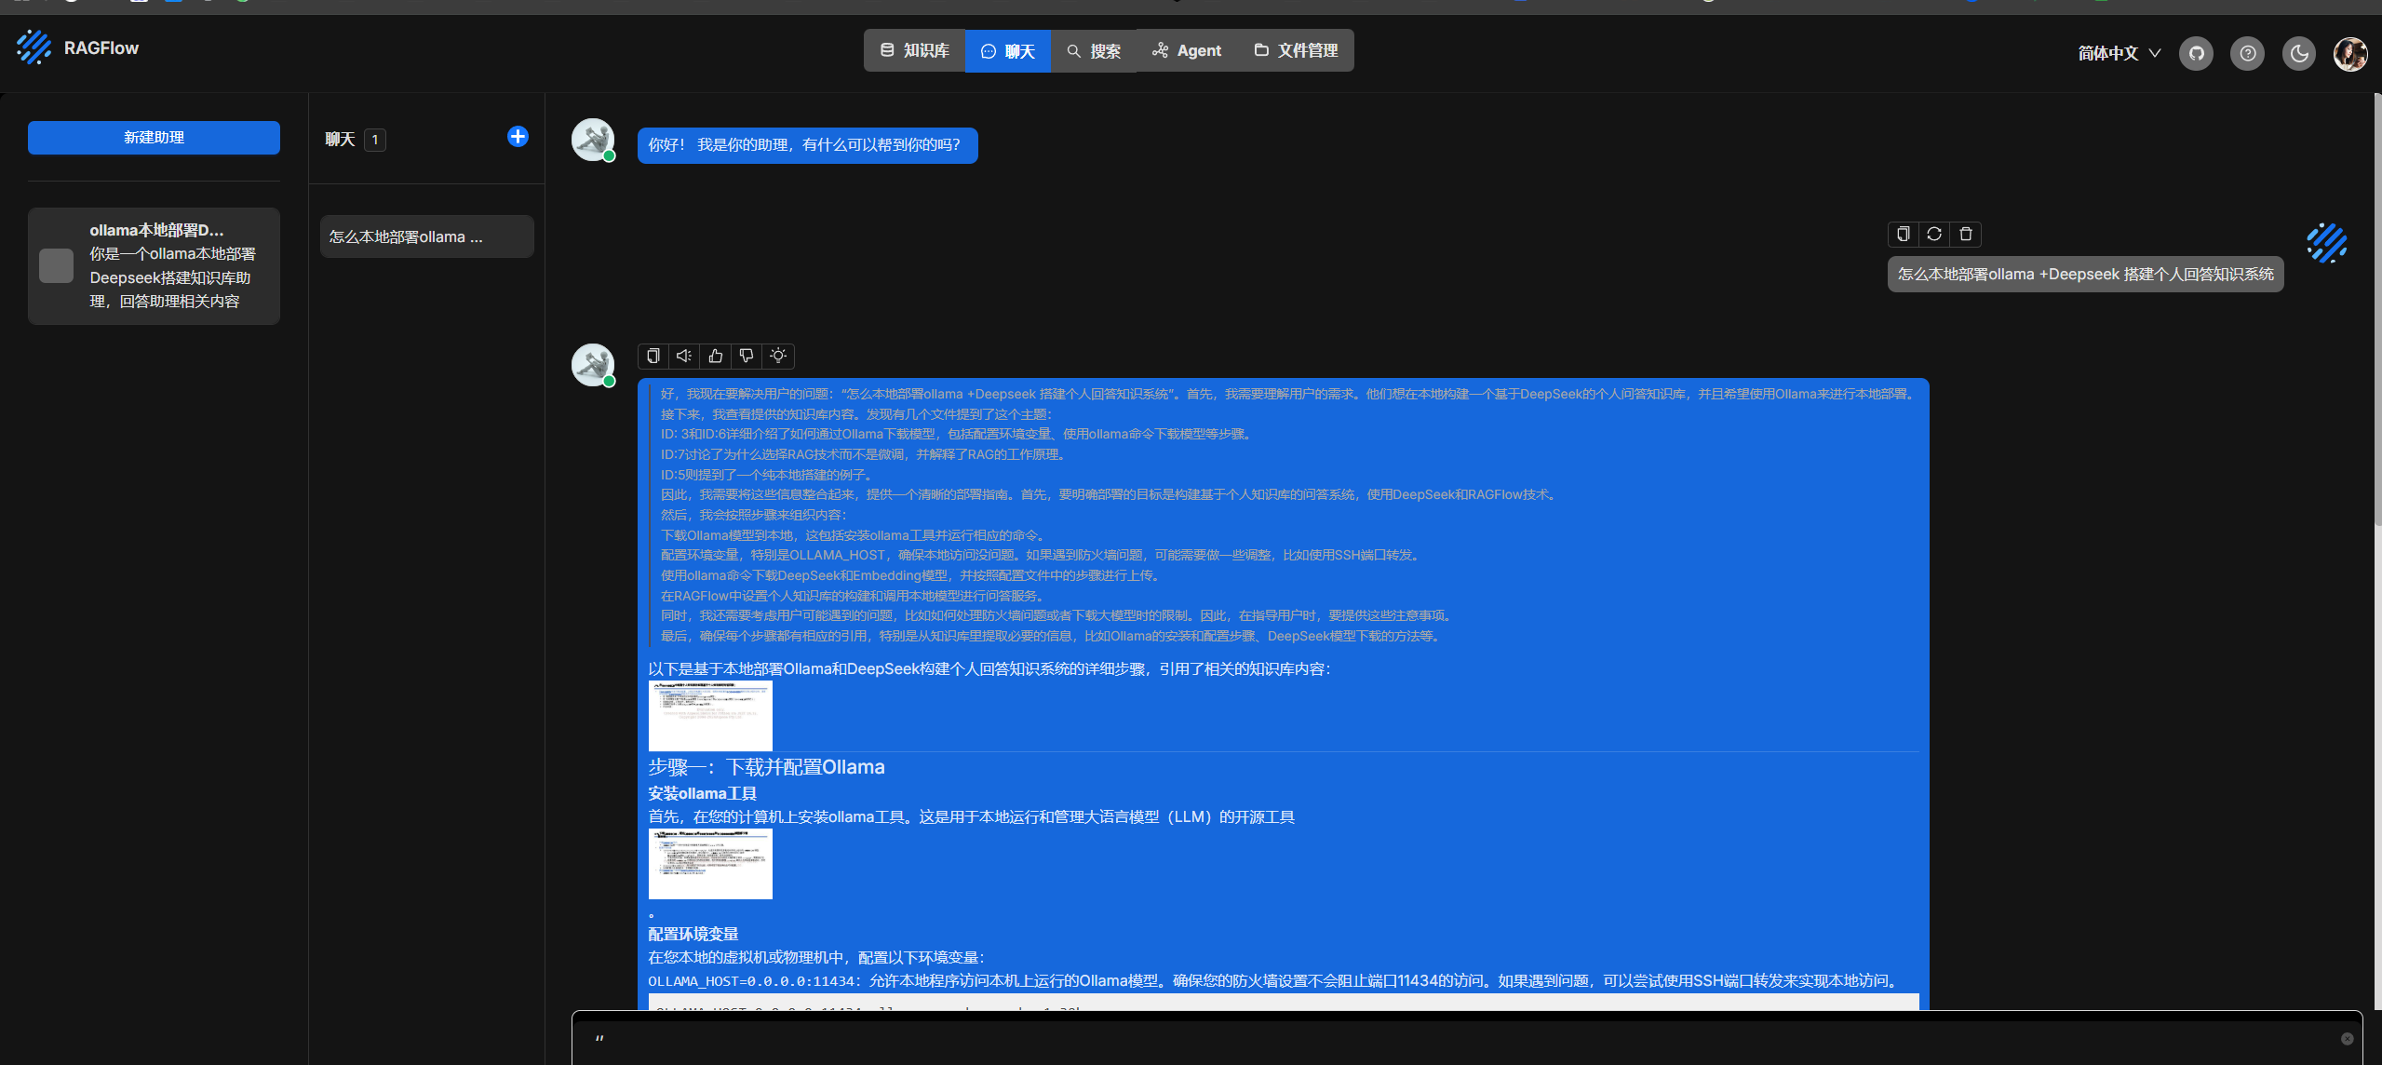The image size is (2382, 1065).
Task: Open the second reference thumbnail under 安装ollama工具
Action: point(710,864)
